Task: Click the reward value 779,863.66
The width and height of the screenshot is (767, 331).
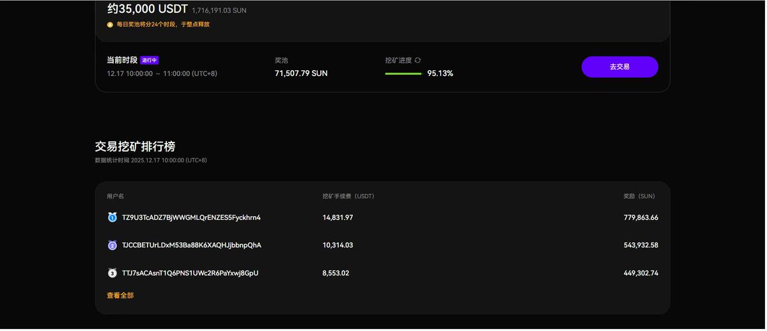Action: [640, 217]
